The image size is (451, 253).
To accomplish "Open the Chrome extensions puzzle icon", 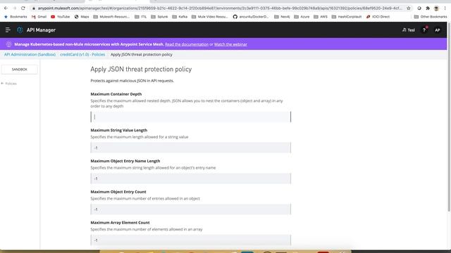I will point(428,8).
